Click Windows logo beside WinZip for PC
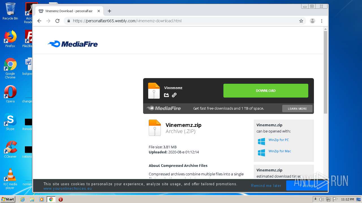 point(261,141)
